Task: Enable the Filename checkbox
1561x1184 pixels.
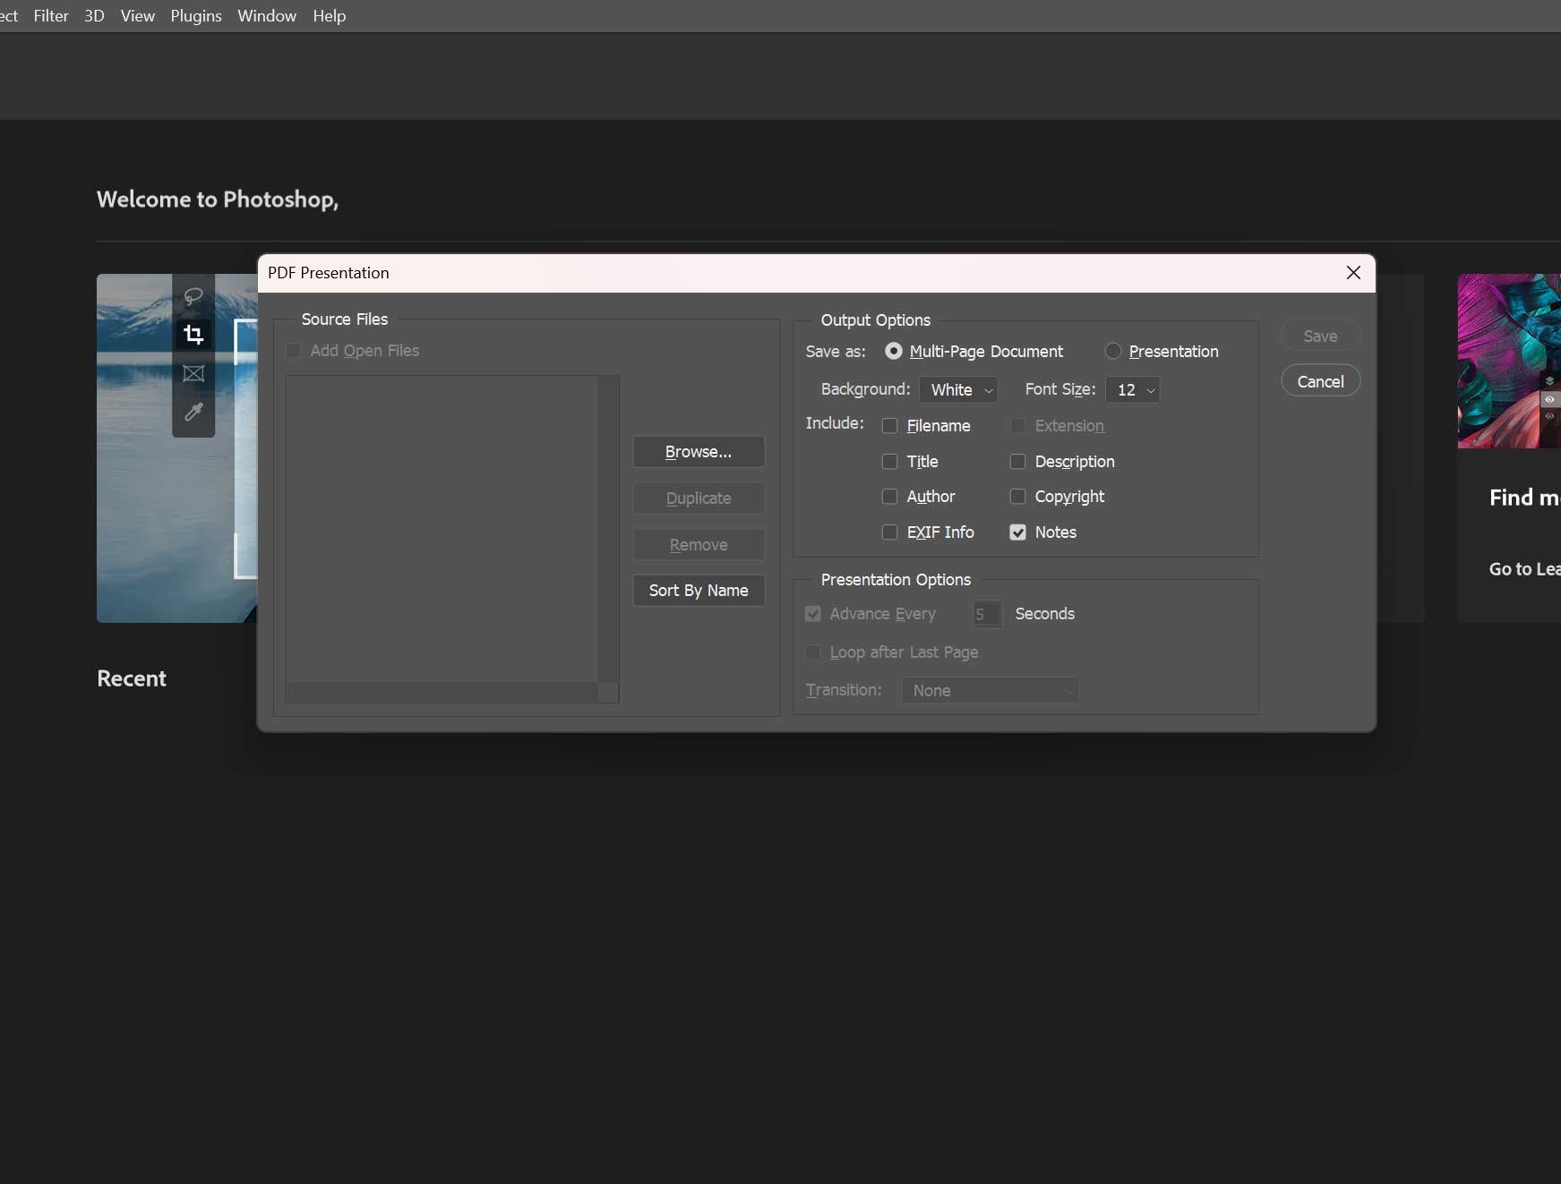Action: click(x=889, y=426)
